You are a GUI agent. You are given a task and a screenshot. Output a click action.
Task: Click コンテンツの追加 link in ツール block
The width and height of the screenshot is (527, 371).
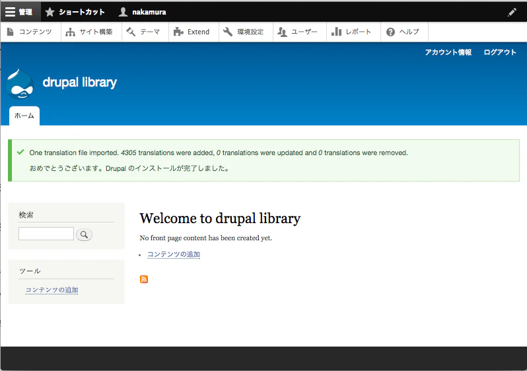(x=52, y=290)
